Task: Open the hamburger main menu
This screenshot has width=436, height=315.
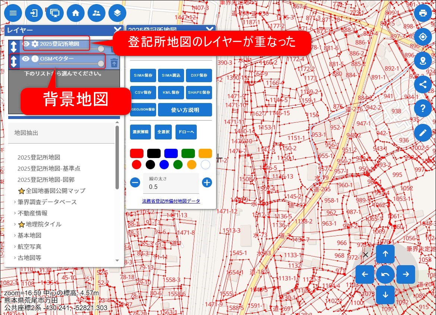Action: (x=13, y=13)
